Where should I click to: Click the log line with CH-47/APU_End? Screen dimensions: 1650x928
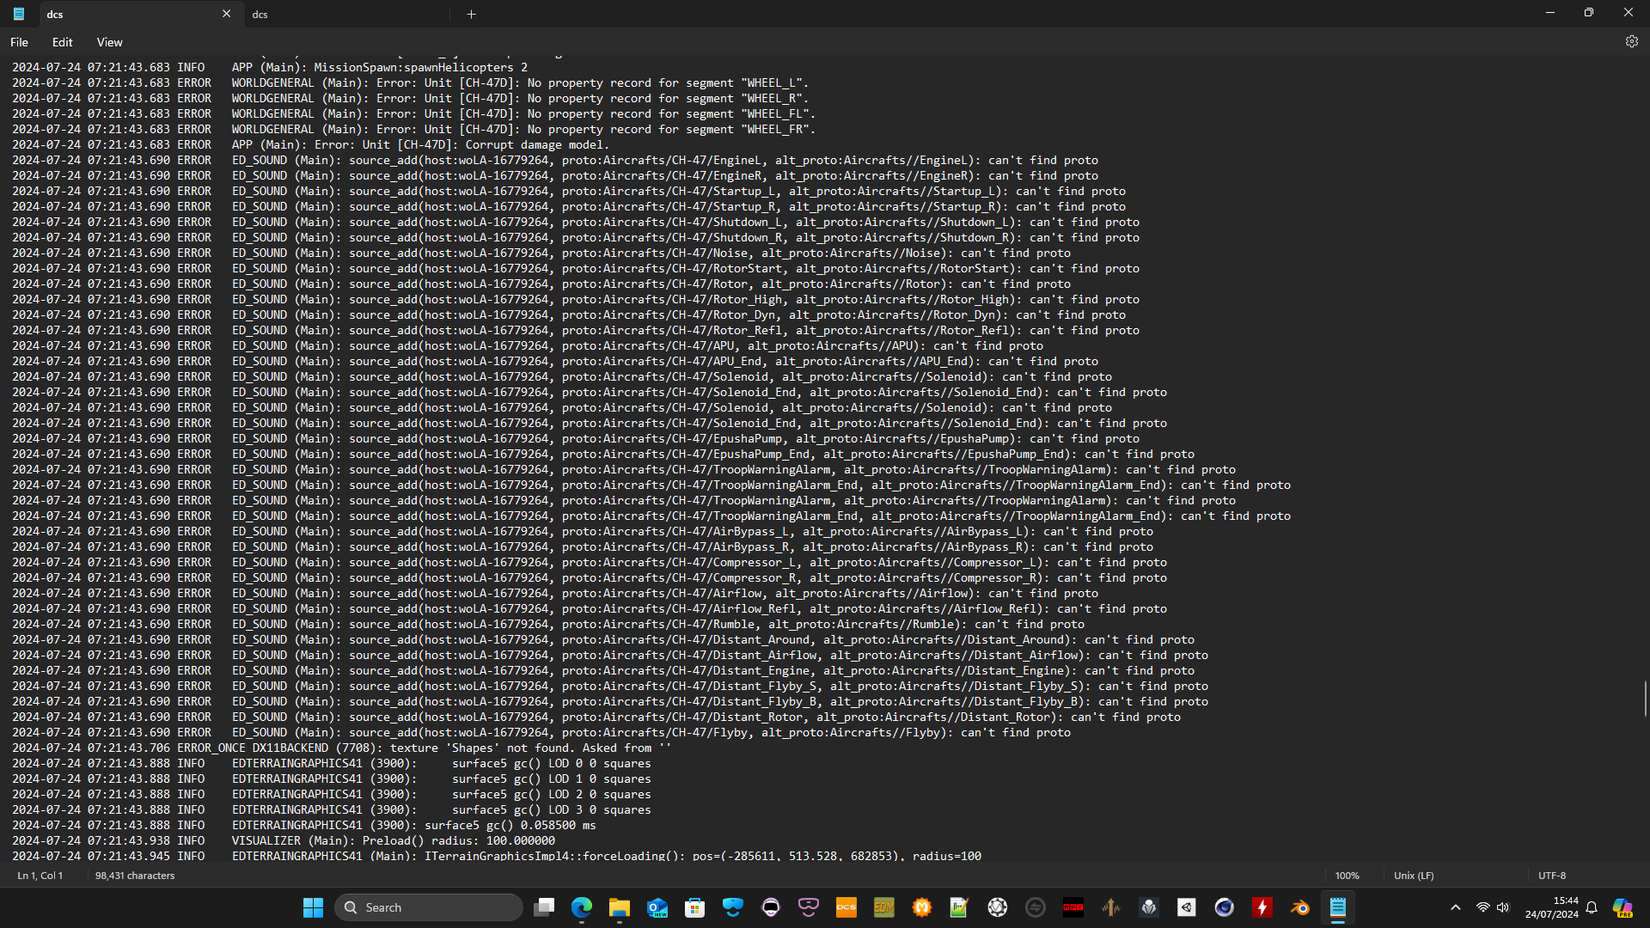555,361
